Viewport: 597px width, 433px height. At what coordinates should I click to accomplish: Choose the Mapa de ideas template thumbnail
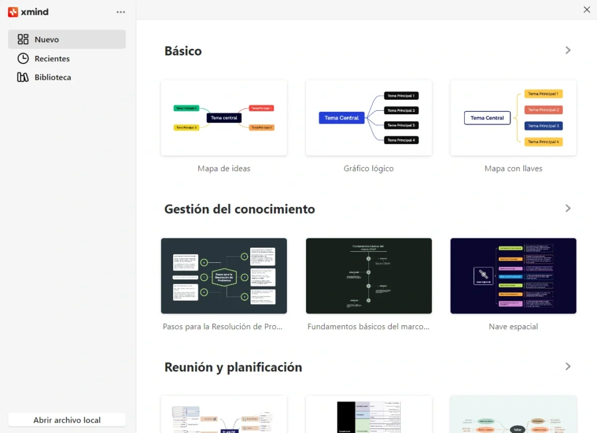(x=224, y=118)
